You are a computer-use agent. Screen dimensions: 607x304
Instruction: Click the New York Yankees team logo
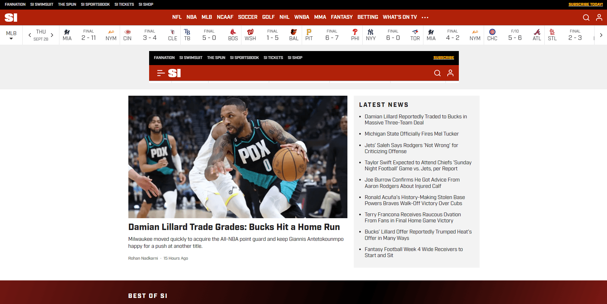pyautogui.click(x=371, y=32)
